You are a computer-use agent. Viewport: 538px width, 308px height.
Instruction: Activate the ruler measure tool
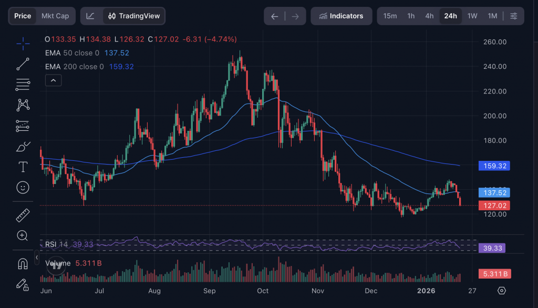pos(23,215)
